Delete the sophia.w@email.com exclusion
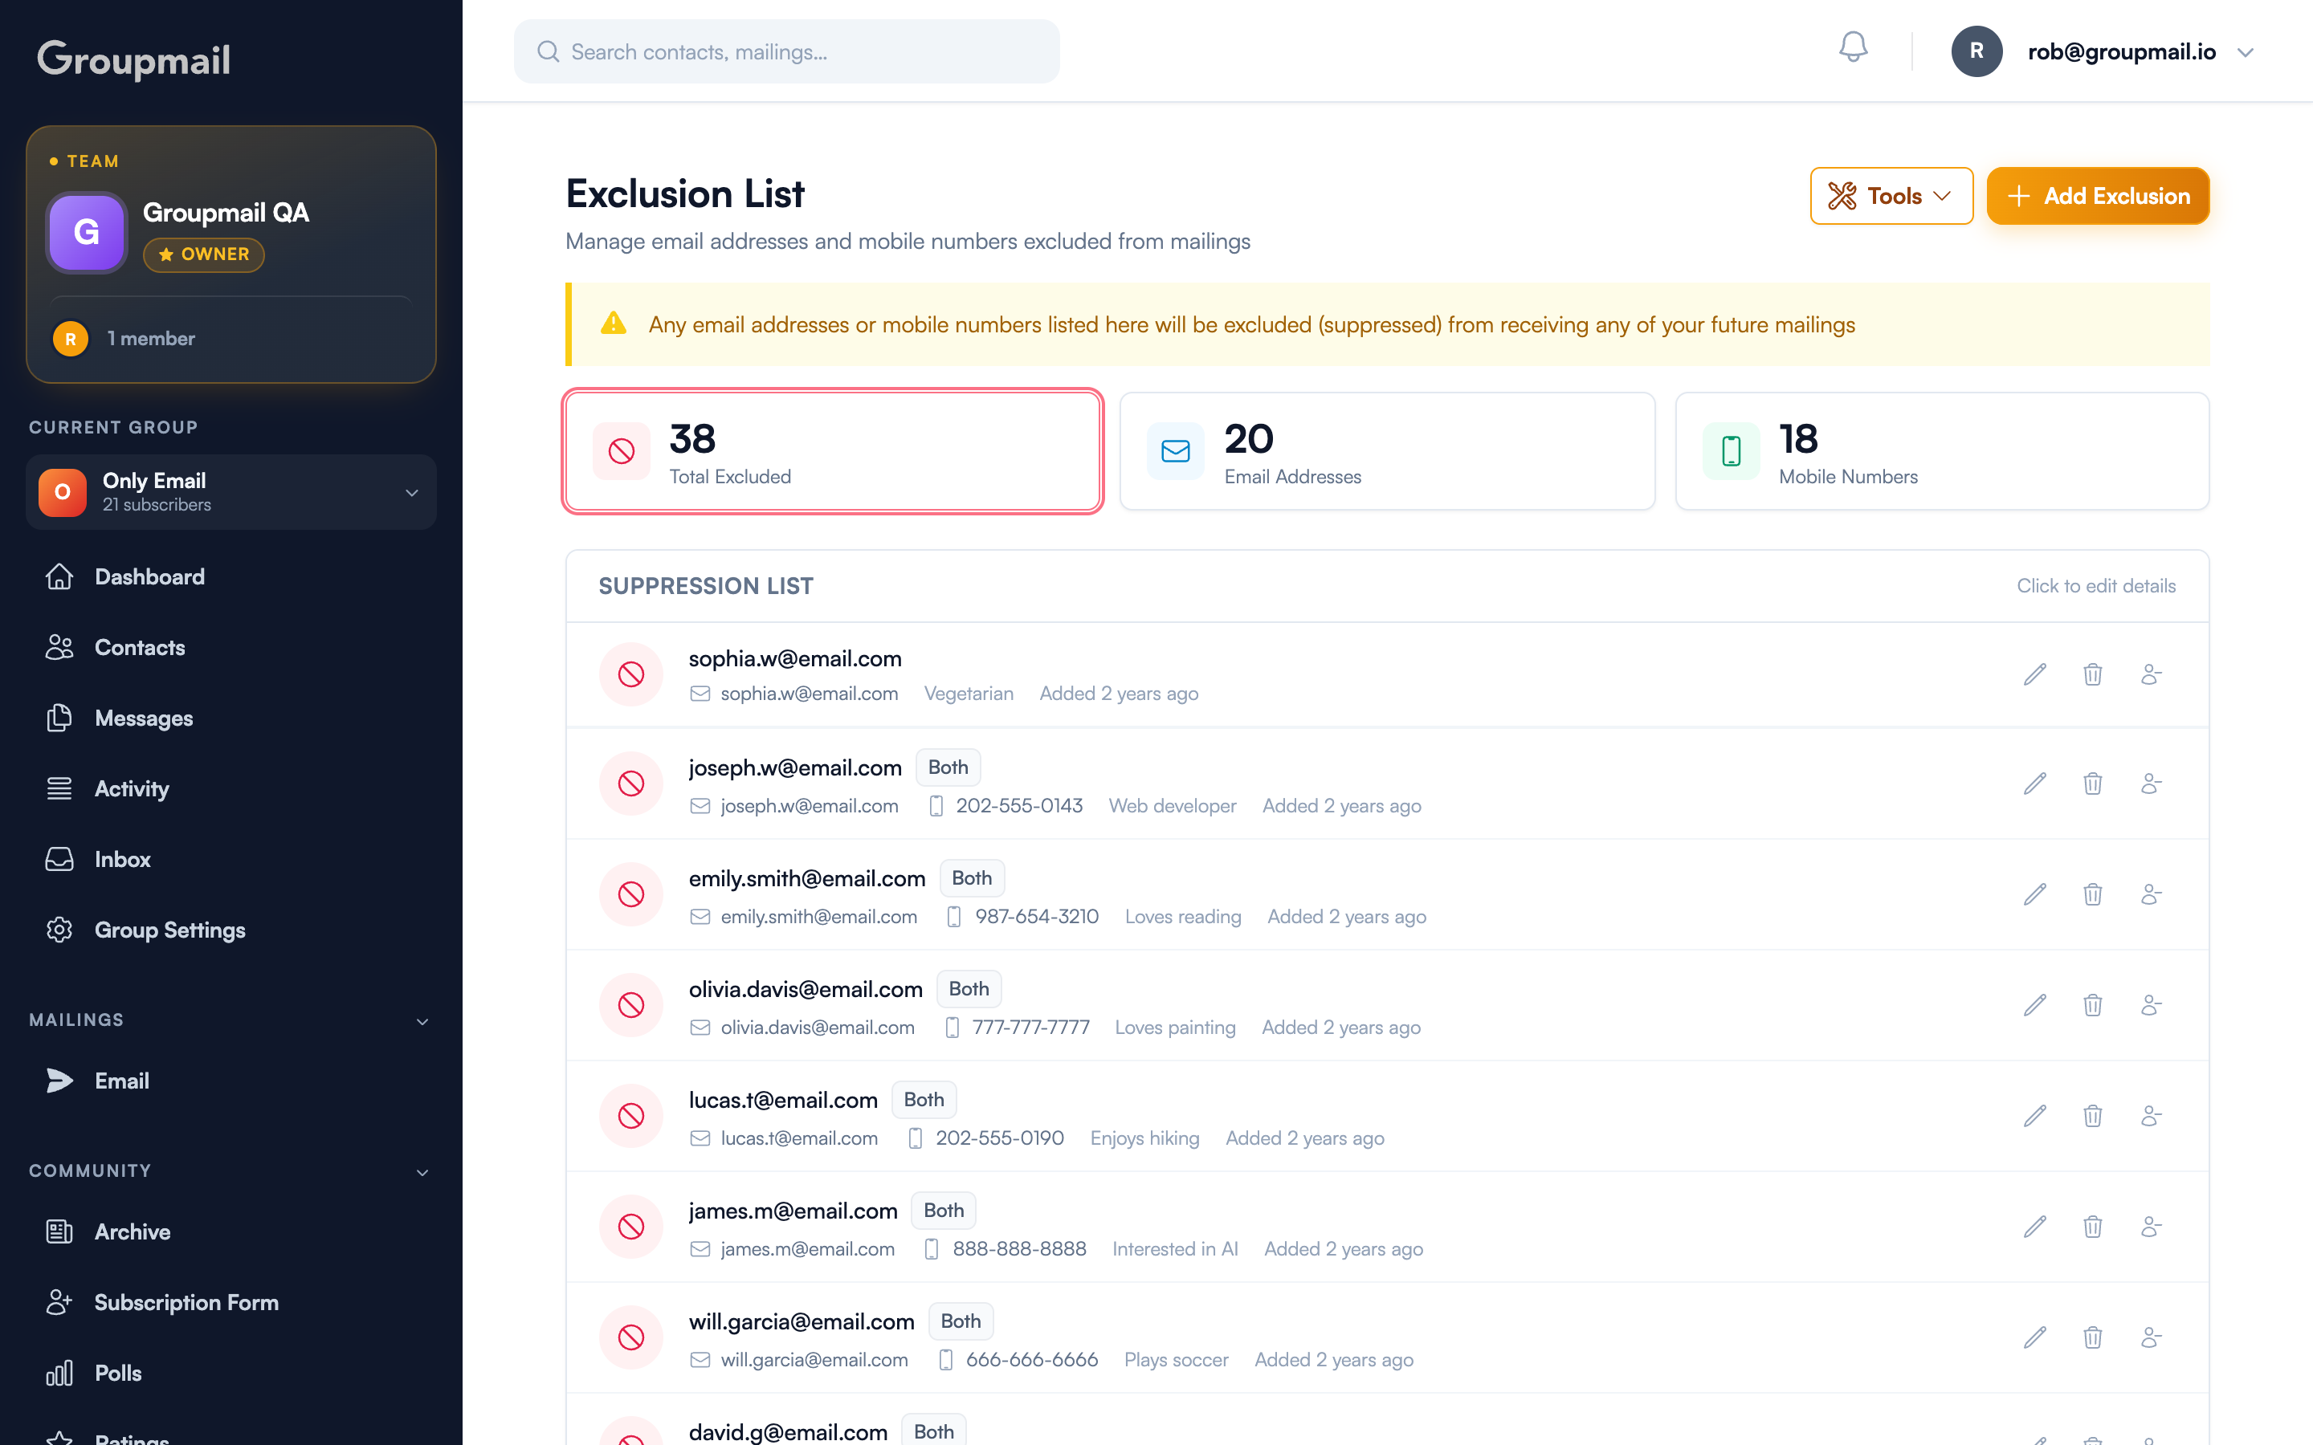2313x1445 pixels. (2092, 674)
